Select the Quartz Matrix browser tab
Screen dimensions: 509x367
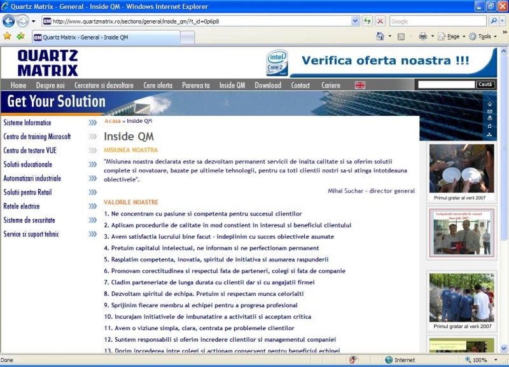pyautogui.click(x=106, y=37)
